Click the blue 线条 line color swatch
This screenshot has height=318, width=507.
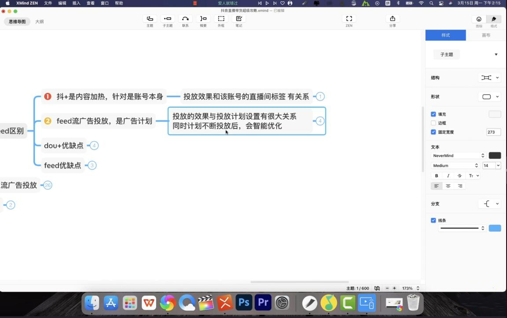pos(495,228)
